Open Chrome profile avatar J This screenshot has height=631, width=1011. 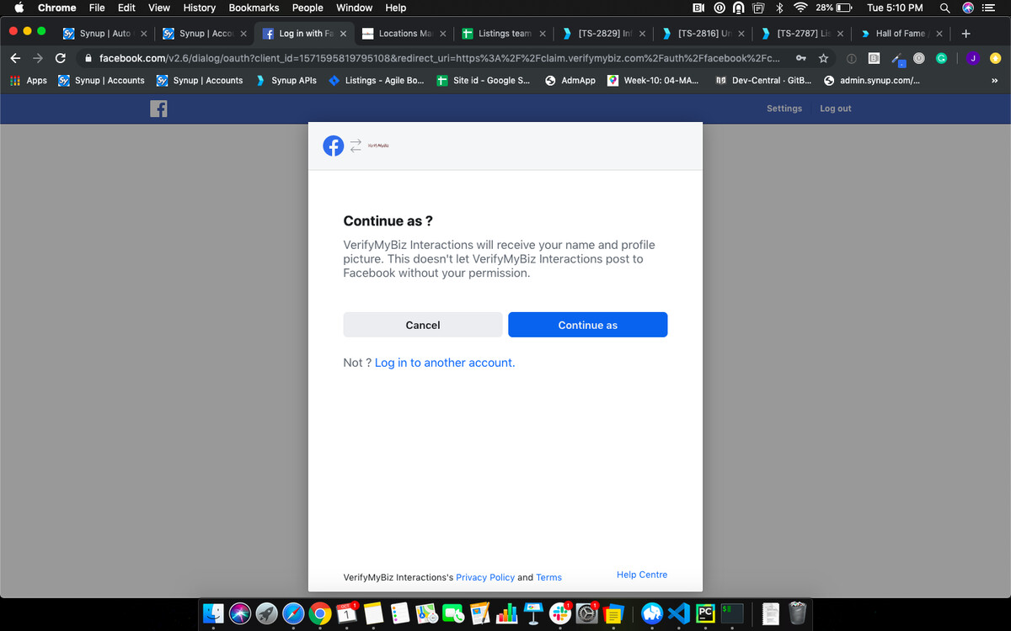(x=973, y=58)
